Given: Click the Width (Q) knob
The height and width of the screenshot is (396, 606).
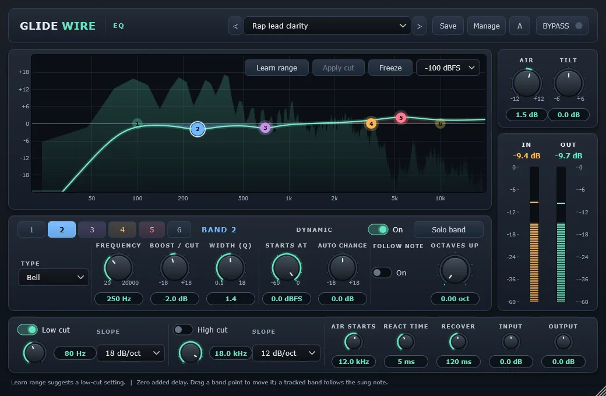Looking at the screenshot, I should pos(230,268).
